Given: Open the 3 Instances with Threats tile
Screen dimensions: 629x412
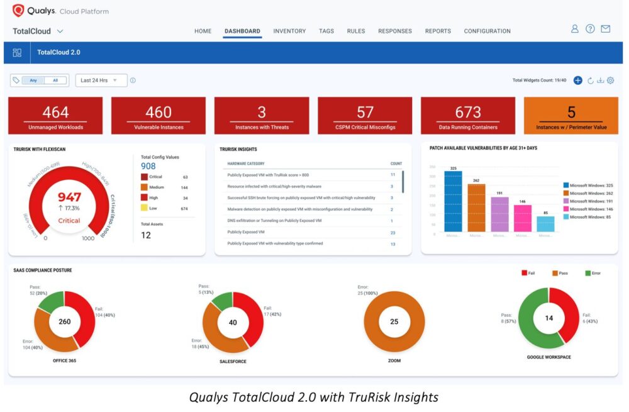Looking at the screenshot, I should pyautogui.click(x=262, y=116).
